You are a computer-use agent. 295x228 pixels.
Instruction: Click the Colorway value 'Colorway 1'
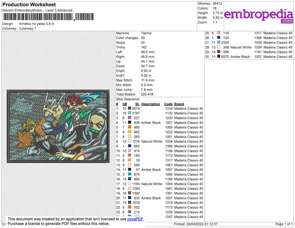pos(28,28)
